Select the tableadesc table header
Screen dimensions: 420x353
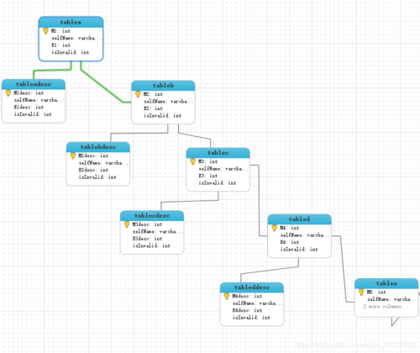coord(34,84)
